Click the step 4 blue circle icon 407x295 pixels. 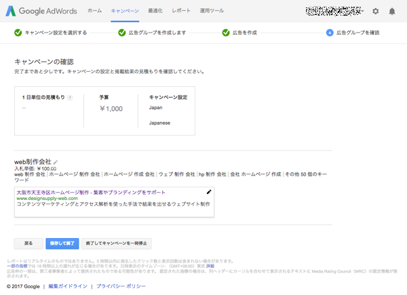(330, 33)
